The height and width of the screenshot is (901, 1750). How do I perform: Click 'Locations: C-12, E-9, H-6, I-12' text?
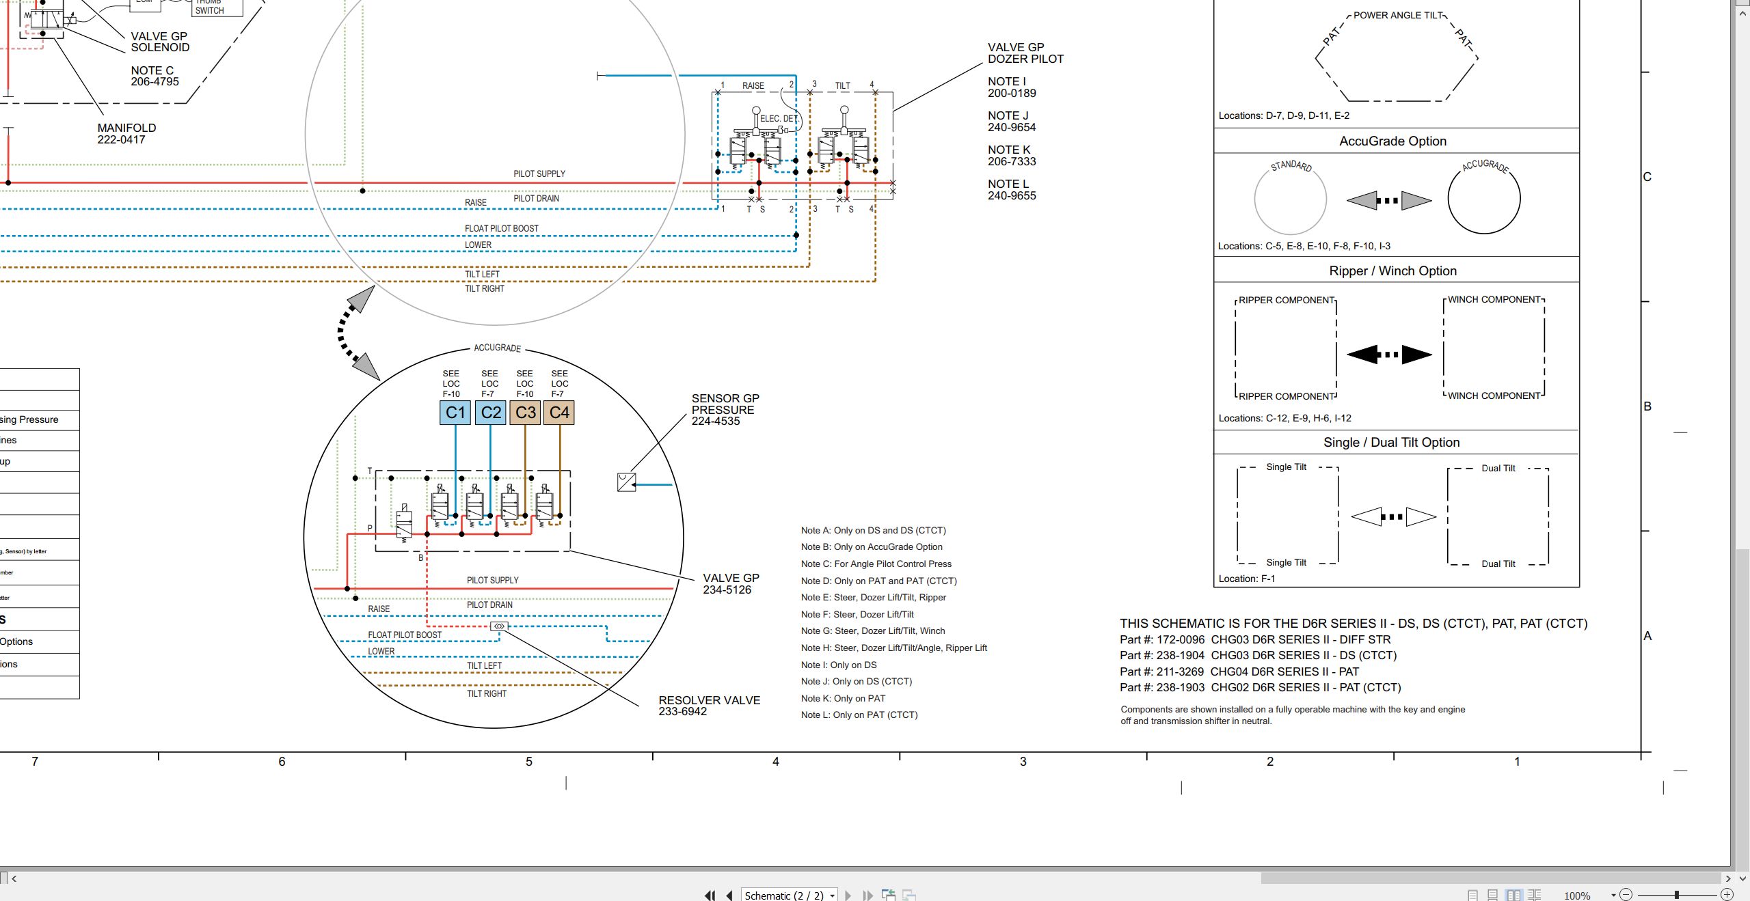click(1284, 418)
